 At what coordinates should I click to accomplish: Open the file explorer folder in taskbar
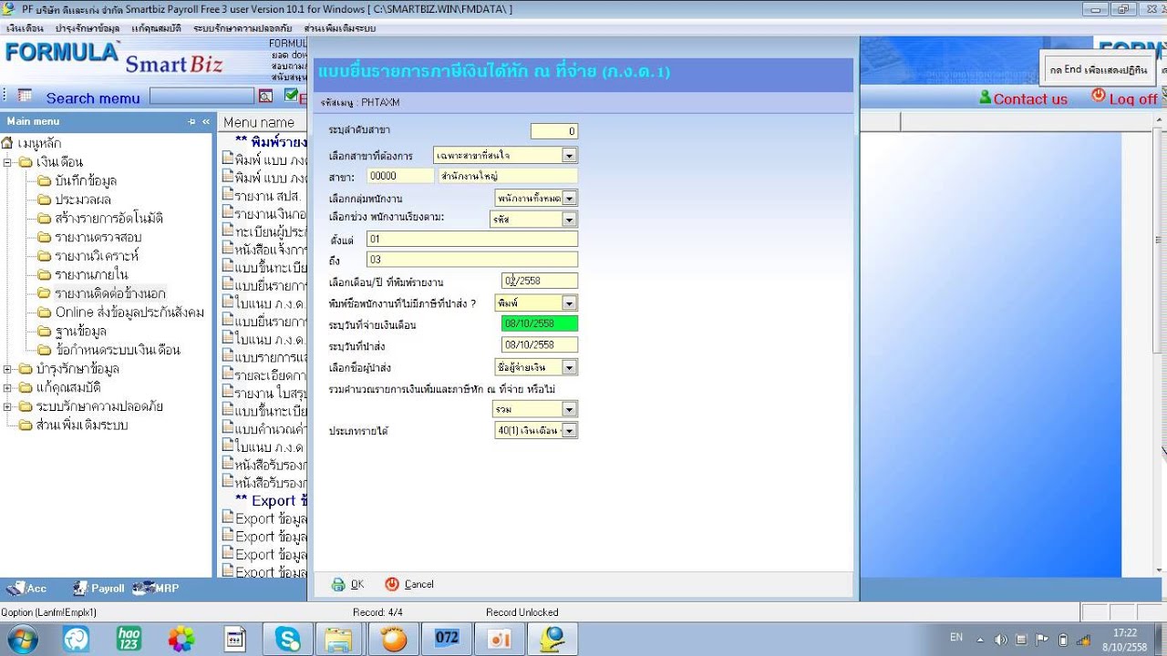click(x=339, y=639)
